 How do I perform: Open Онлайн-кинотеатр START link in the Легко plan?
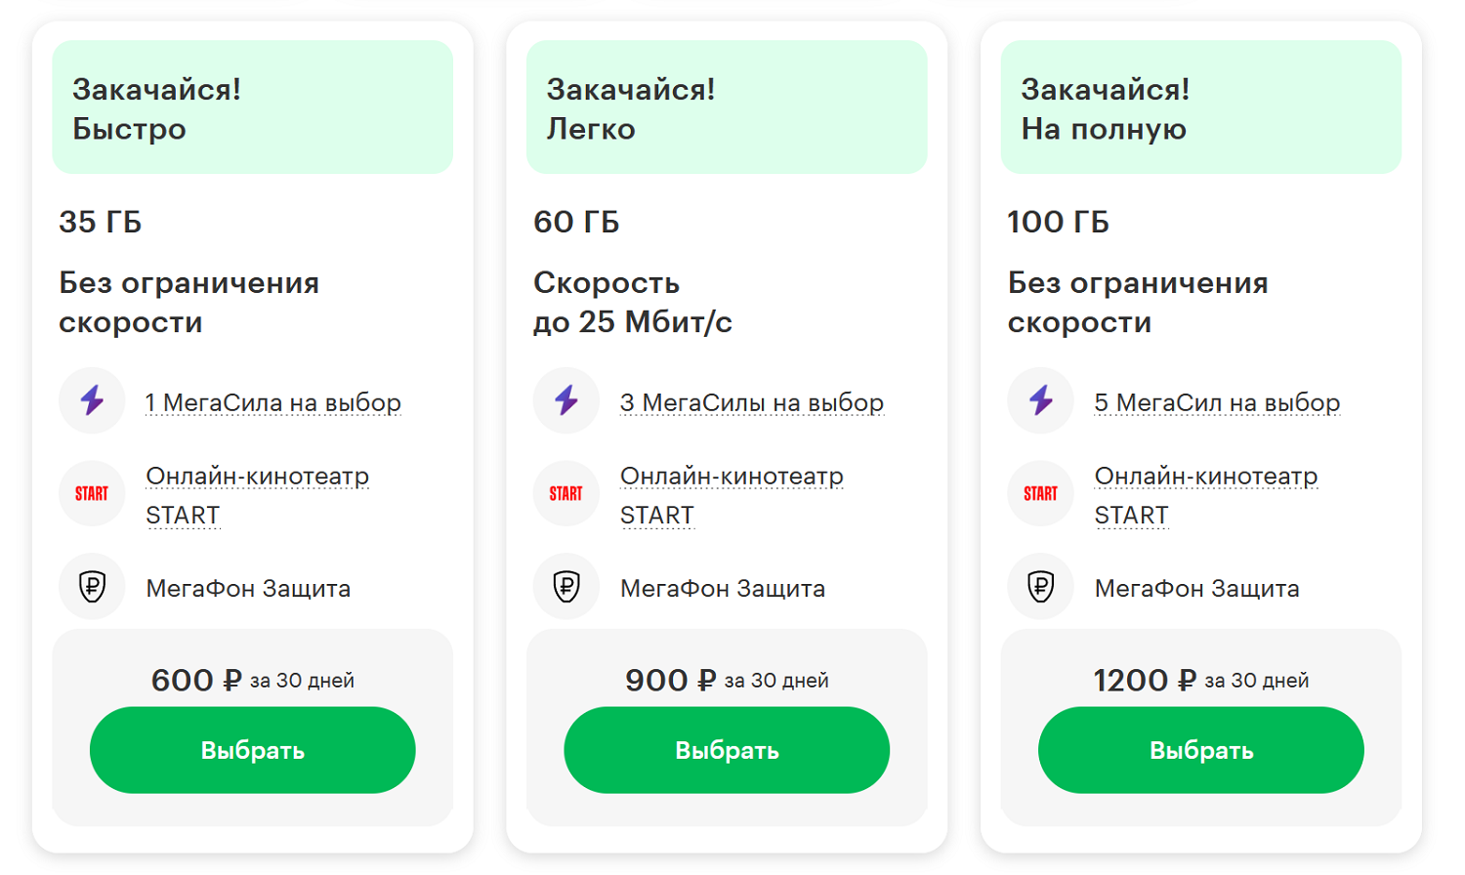coord(732,477)
